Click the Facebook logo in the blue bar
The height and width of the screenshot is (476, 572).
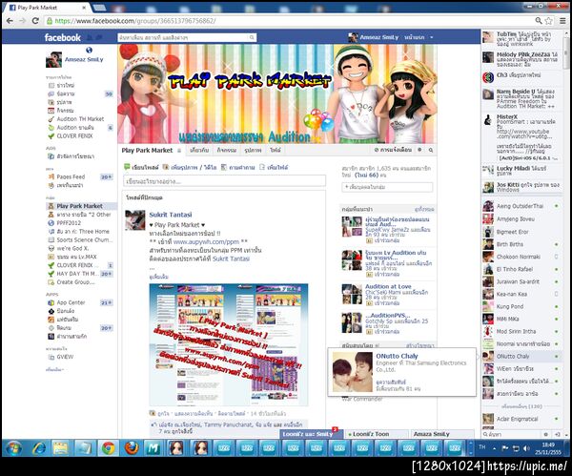coord(62,37)
